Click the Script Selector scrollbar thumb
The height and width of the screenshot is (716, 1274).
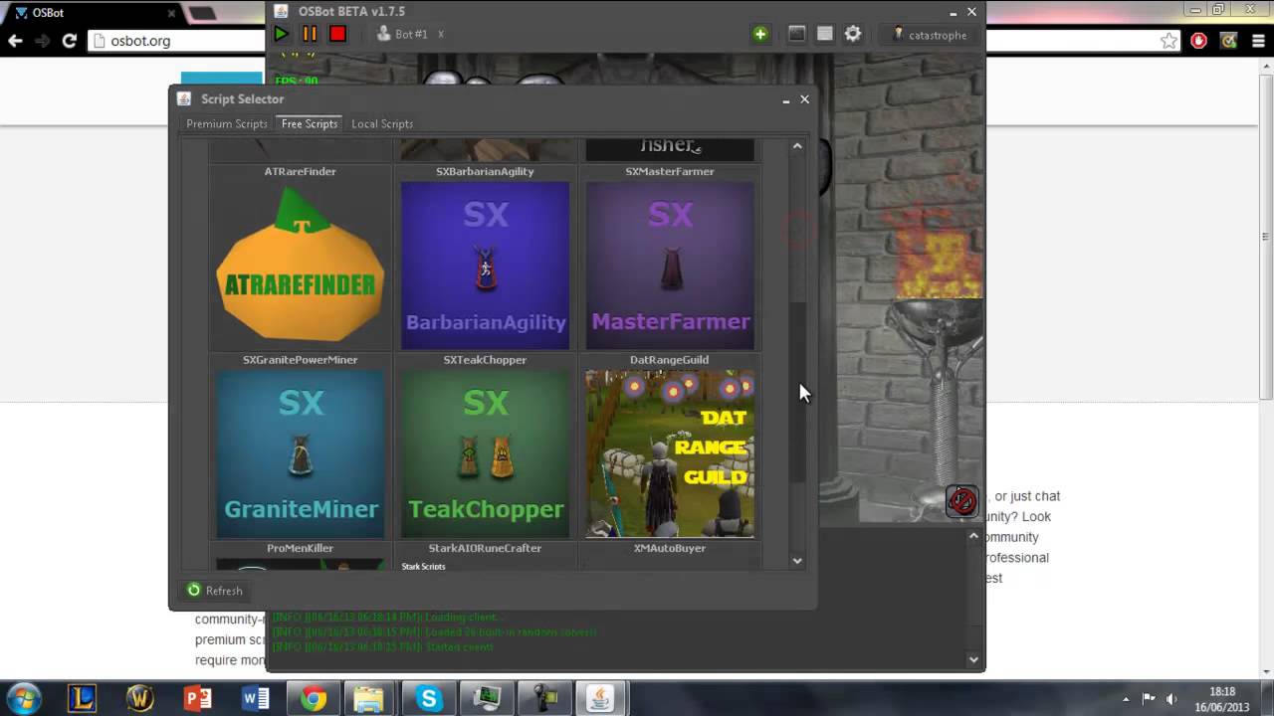[x=797, y=393]
